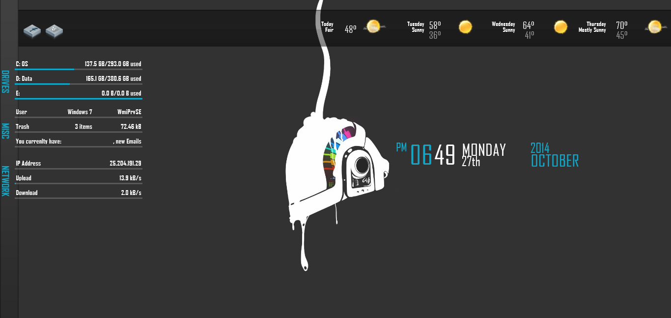Click the OCTOBER month text
This screenshot has height=318, width=671.
click(555, 161)
